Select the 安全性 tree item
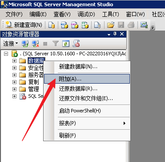 pyautogui.click(x=36, y=68)
